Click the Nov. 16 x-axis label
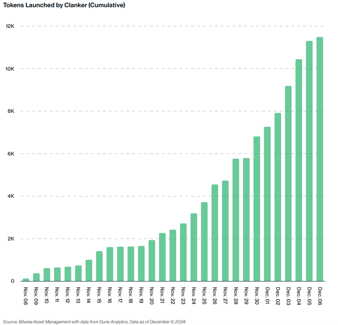Screen dimensions: 338x325 coord(110,295)
